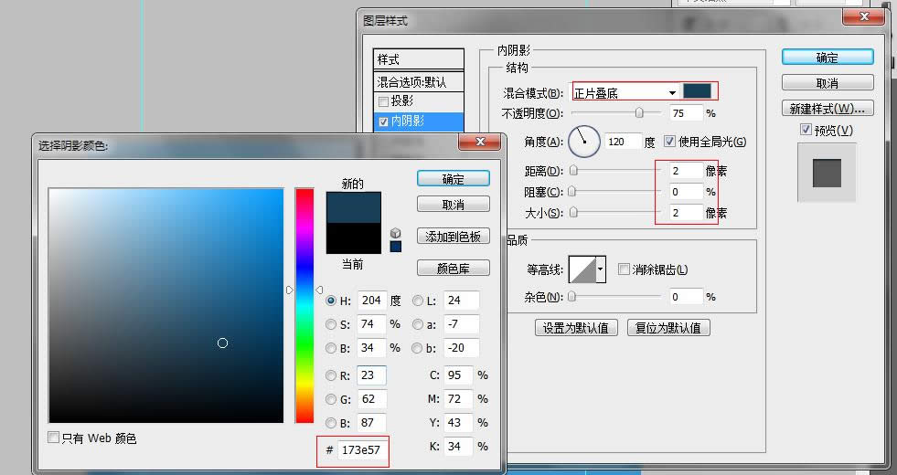Click the small web-safe color swatch below cube
The width and height of the screenshot is (897, 475).
[x=395, y=247]
